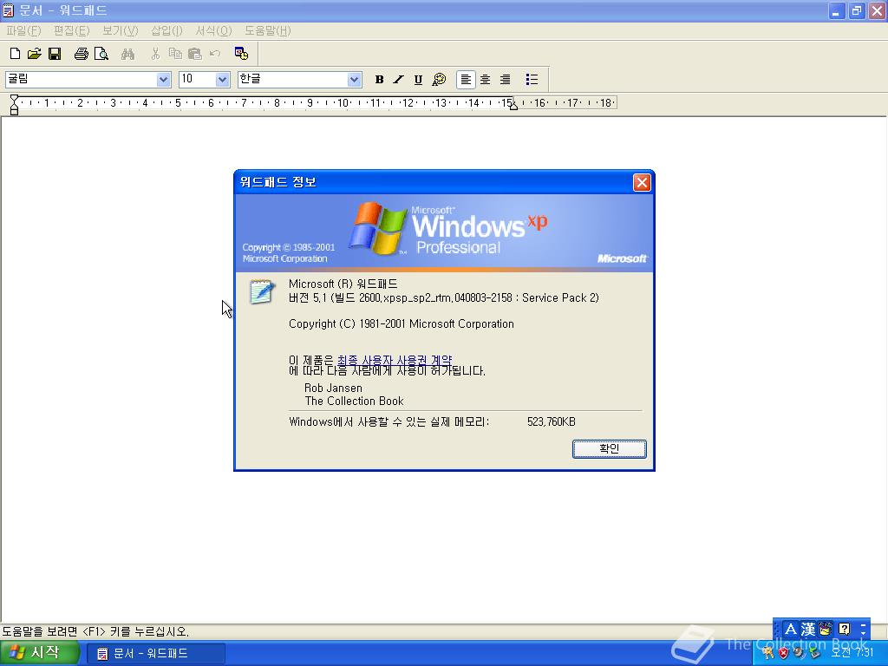Click the Copy icon in the toolbar
Screen dimensions: 888x666
(175, 54)
